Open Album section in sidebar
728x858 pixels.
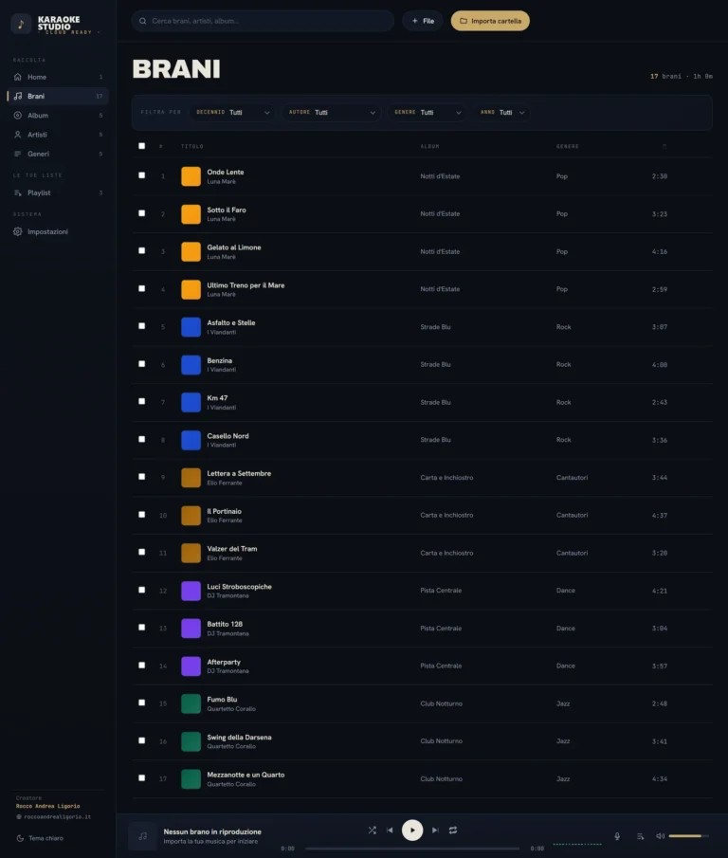[x=58, y=116]
